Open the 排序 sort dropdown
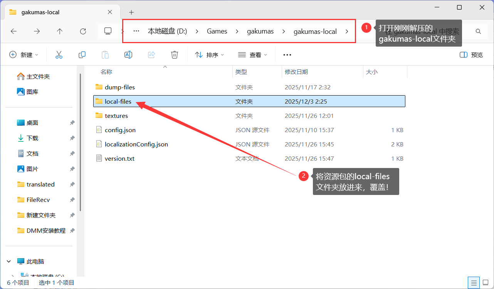This screenshot has height=289, width=494. click(210, 55)
